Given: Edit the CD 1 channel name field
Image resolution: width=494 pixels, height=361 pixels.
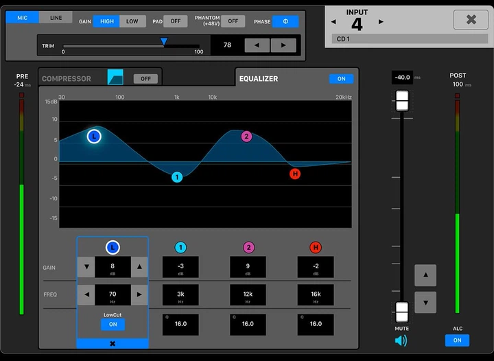Looking at the screenshot, I should [x=410, y=39].
